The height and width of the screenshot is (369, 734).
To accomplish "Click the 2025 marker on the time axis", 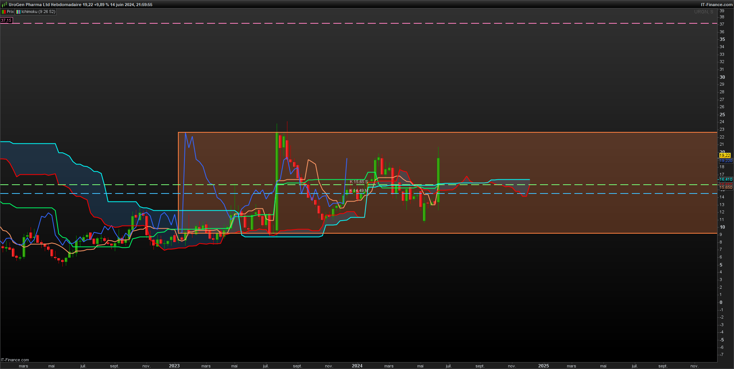I will click(x=543, y=366).
